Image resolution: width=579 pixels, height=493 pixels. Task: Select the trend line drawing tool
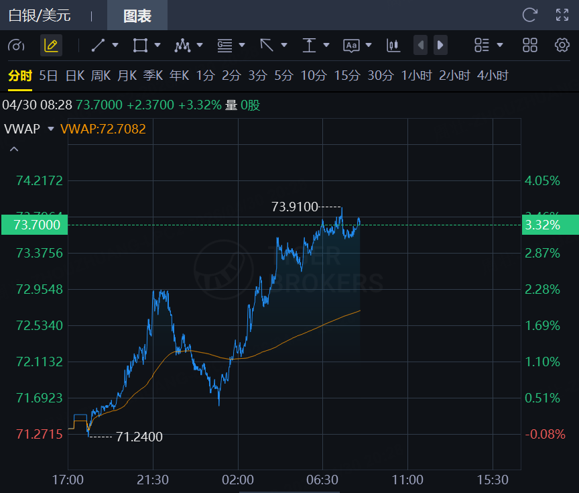(98, 45)
